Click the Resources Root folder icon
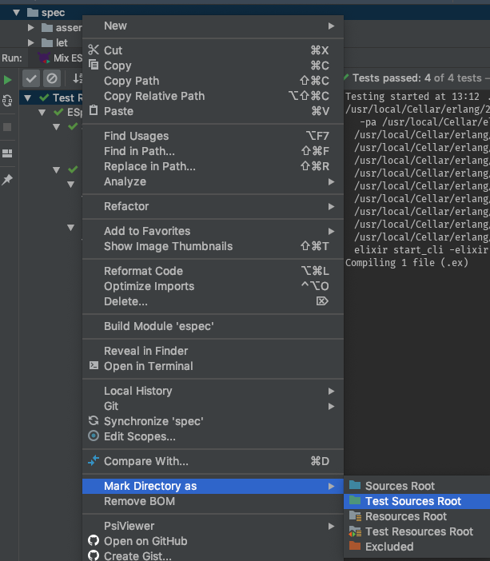Image resolution: width=490 pixels, height=561 pixels. tap(355, 516)
